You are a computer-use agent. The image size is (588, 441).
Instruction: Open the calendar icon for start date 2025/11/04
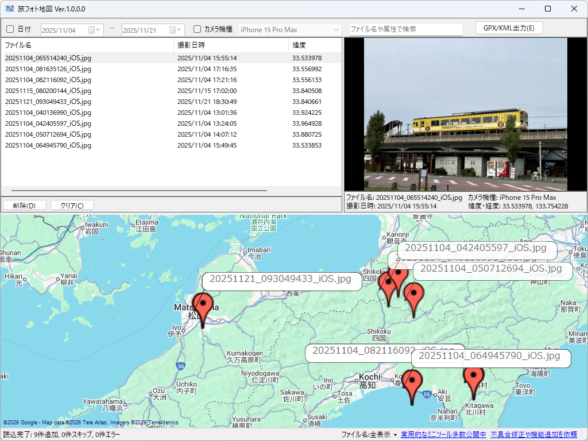tap(91, 30)
